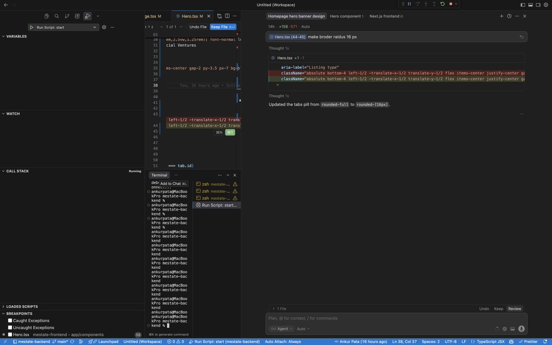Open notifications bell in status bar
The image size is (552, 345).
point(545,341)
